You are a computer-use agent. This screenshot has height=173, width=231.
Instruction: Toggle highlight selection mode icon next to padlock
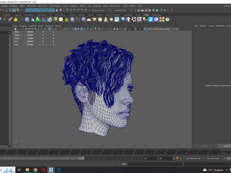click(x=60, y=10)
